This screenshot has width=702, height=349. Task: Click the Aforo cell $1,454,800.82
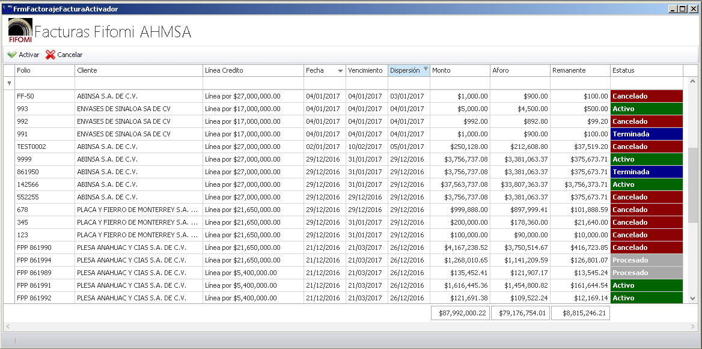pyautogui.click(x=520, y=285)
